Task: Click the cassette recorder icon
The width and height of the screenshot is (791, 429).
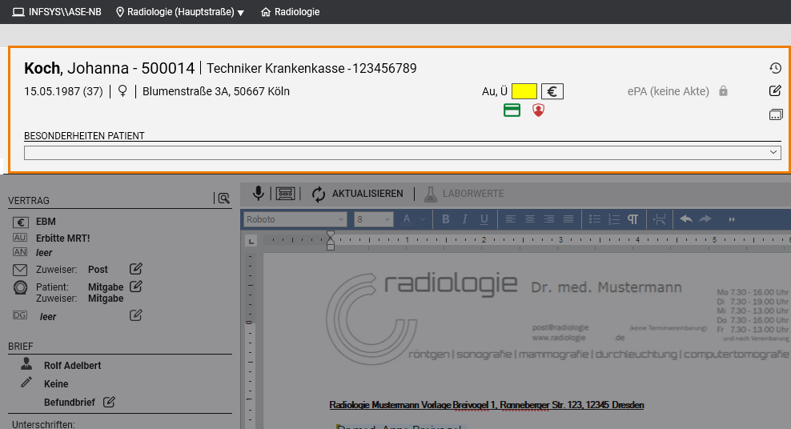Action: pos(286,194)
